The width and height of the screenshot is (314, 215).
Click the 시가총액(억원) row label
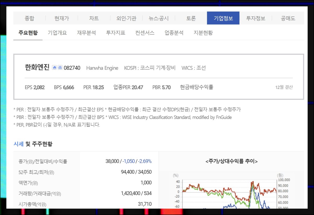pos(32,204)
